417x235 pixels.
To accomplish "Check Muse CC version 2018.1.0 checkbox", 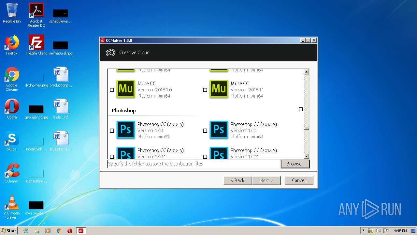I will (x=112, y=90).
